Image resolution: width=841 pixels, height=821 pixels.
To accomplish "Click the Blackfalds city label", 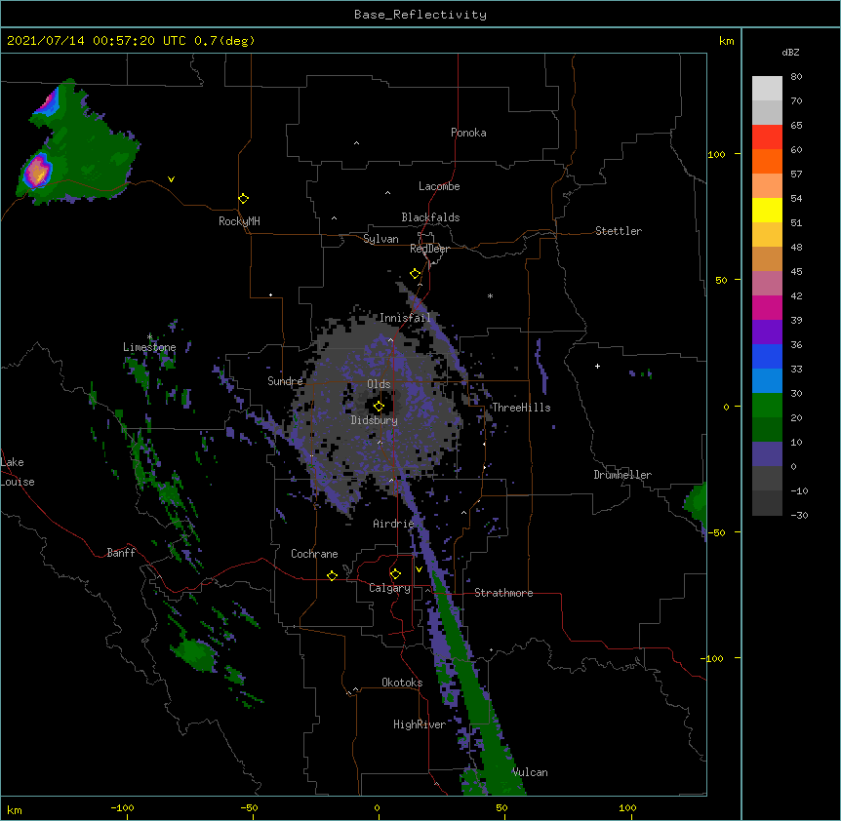I will pyautogui.click(x=430, y=217).
